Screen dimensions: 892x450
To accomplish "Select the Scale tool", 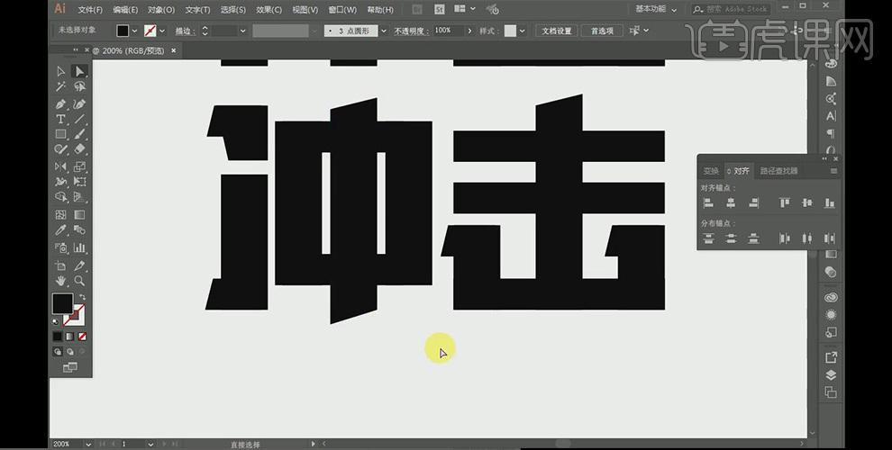I will click(x=79, y=166).
